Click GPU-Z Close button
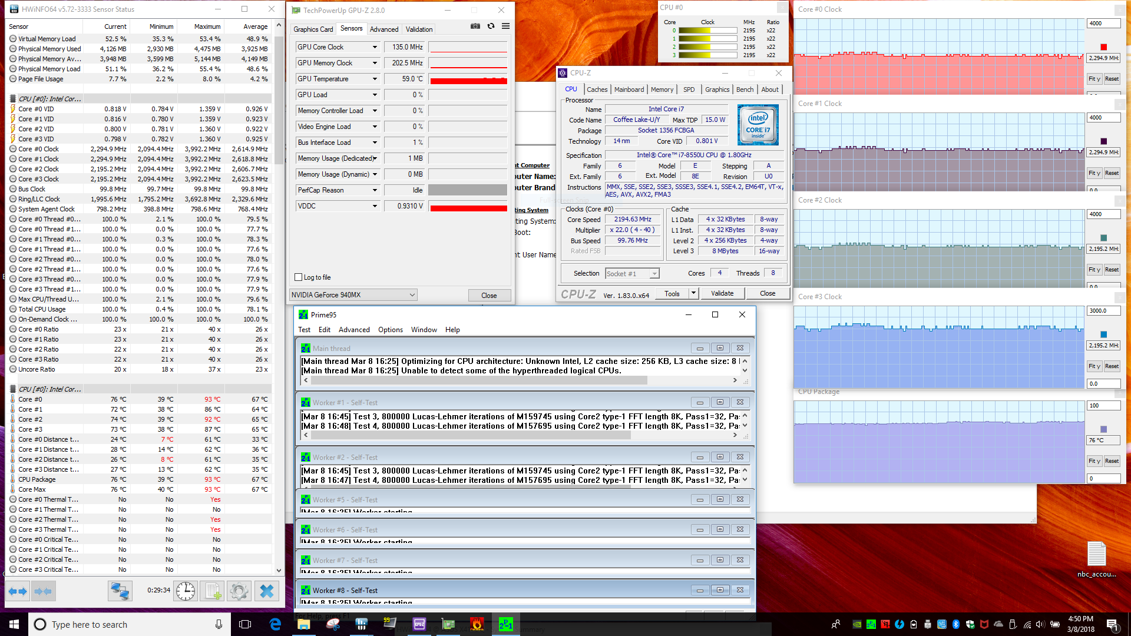This screenshot has height=636, width=1131. click(x=489, y=296)
